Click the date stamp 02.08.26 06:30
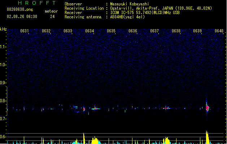Screen dimensions: 227x144 (22, 17)
